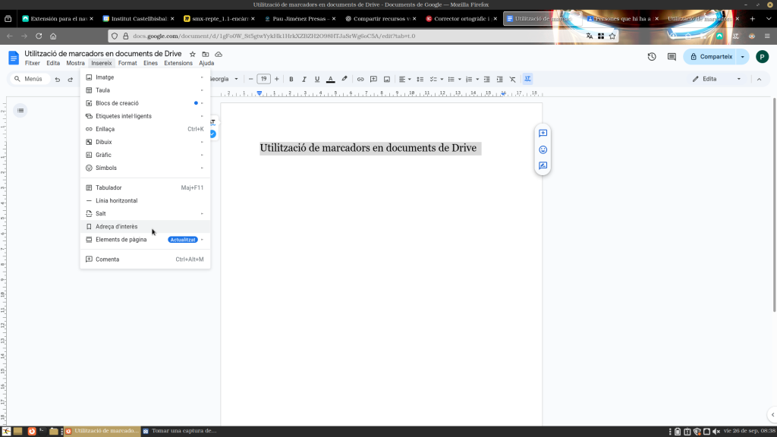Open the Format menu
The width and height of the screenshot is (777, 437).
point(127,63)
